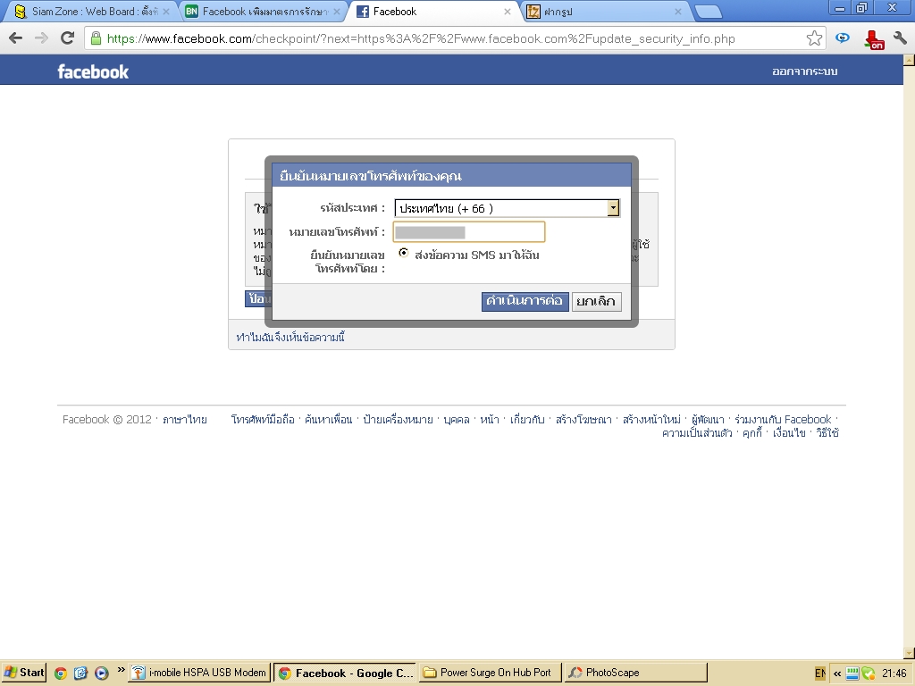Click the scrollbar up arrow
915x686 pixels.
(x=909, y=60)
